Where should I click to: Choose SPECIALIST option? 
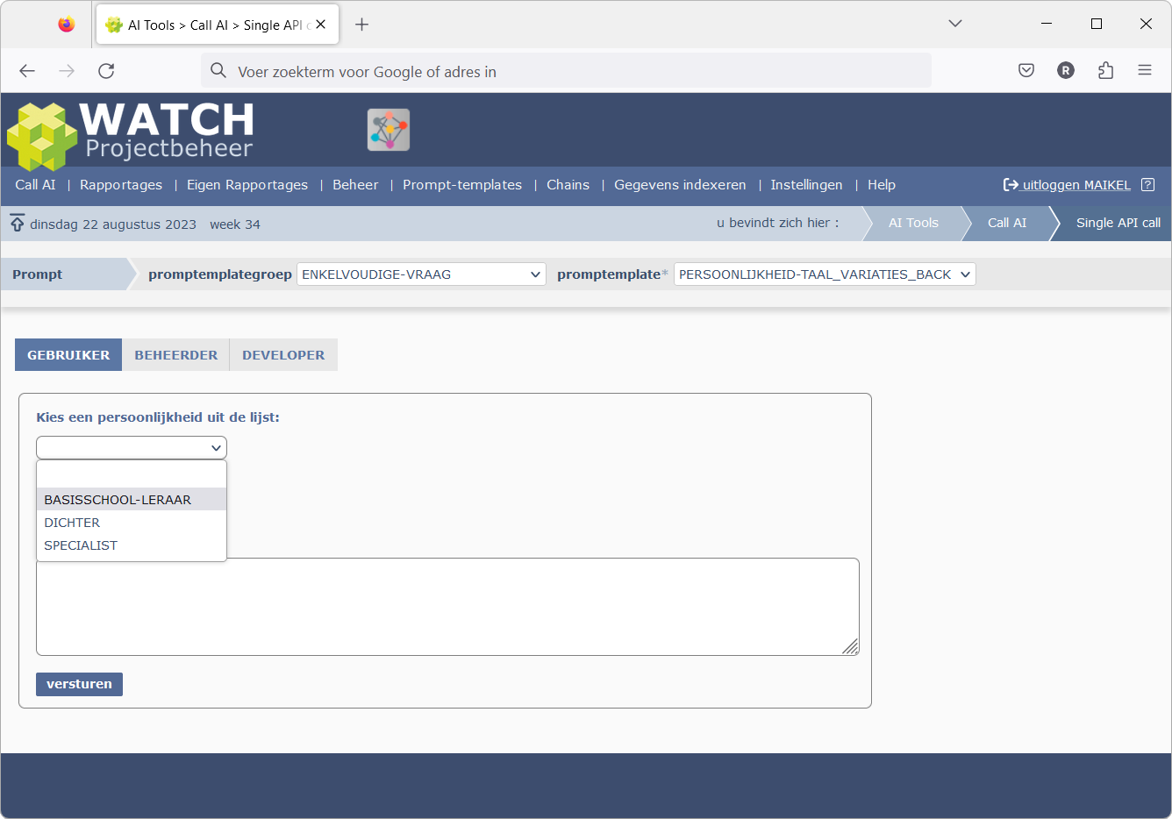[x=132, y=545]
